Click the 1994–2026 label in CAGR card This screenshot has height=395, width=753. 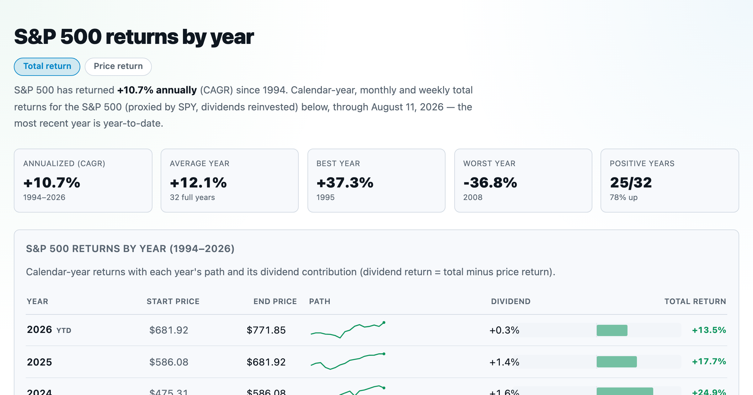[x=44, y=197]
